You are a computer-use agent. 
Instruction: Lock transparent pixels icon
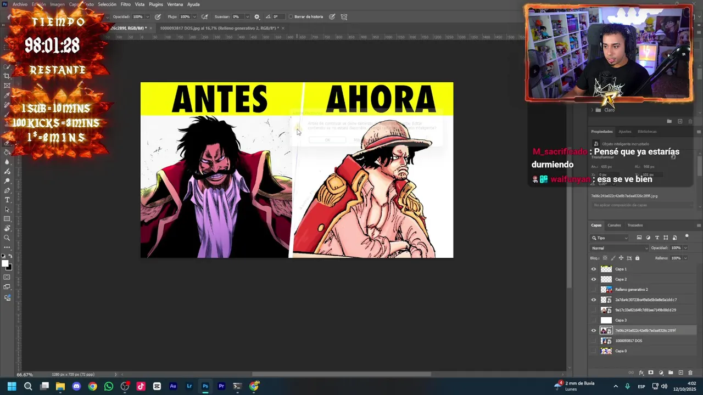click(605, 258)
